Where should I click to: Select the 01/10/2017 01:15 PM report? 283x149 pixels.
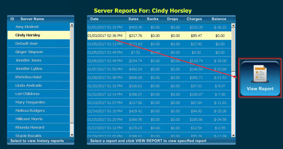click(159, 86)
